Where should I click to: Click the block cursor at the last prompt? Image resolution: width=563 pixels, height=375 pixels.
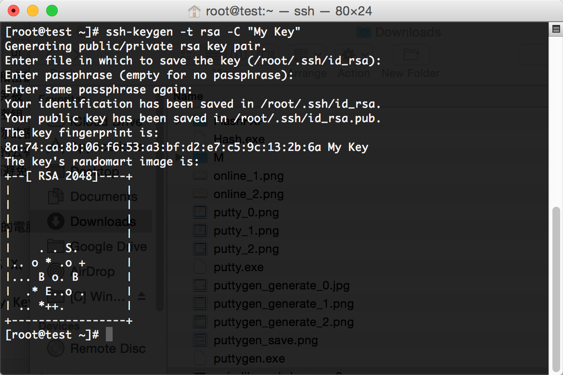[x=109, y=335]
